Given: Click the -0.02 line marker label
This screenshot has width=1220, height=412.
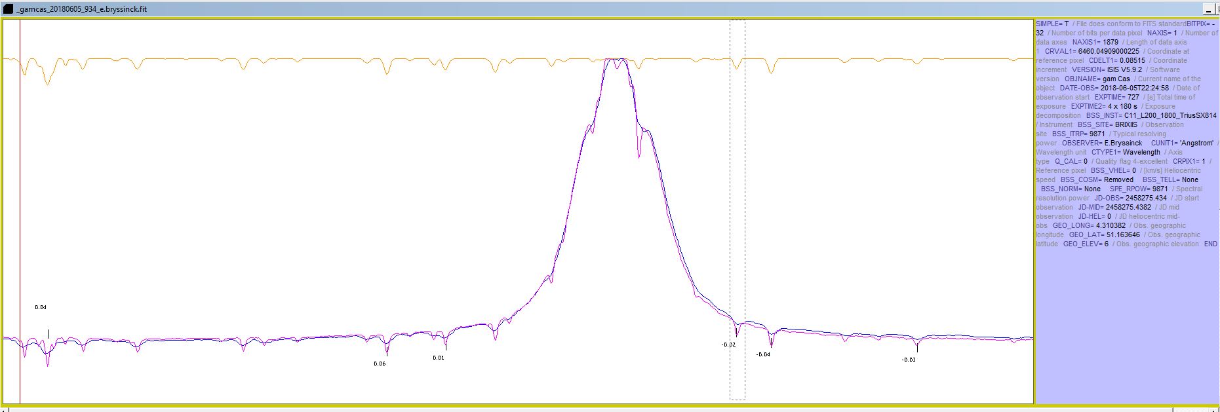Looking at the screenshot, I should [728, 345].
